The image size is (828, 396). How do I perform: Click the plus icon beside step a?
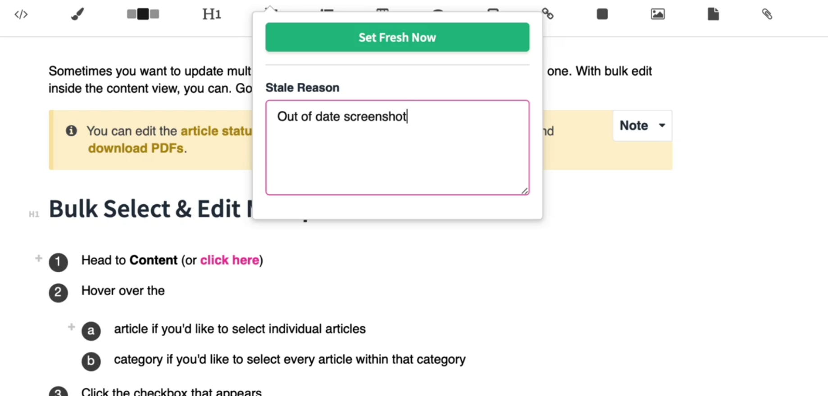point(71,327)
